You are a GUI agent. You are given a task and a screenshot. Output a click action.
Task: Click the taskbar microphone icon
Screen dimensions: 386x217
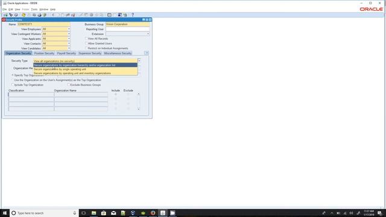pos(75,213)
